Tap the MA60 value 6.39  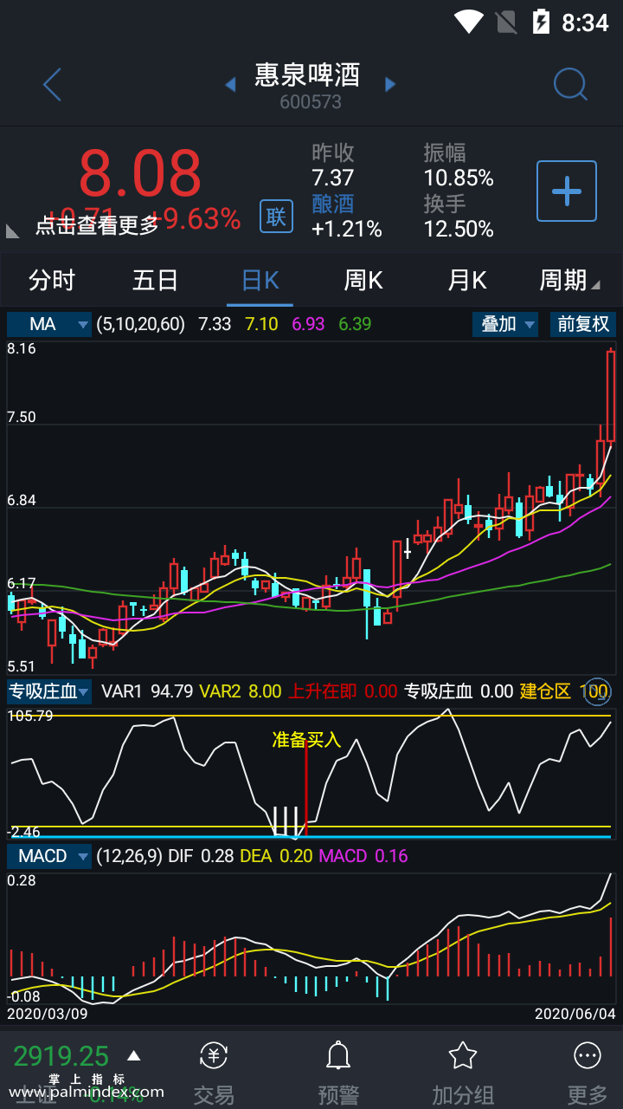(x=355, y=324)
